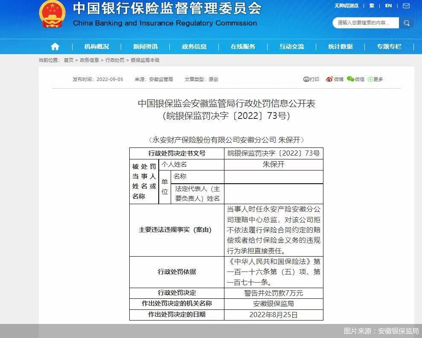Screen dimensions: 422x338
Task: Open the 专题专栏 menu
Action: [389, 46]
